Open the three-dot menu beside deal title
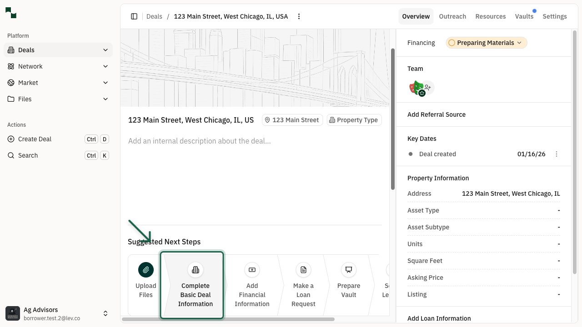Image resolution: width=582 pixels, height=327 pixels. coord(299,16)
